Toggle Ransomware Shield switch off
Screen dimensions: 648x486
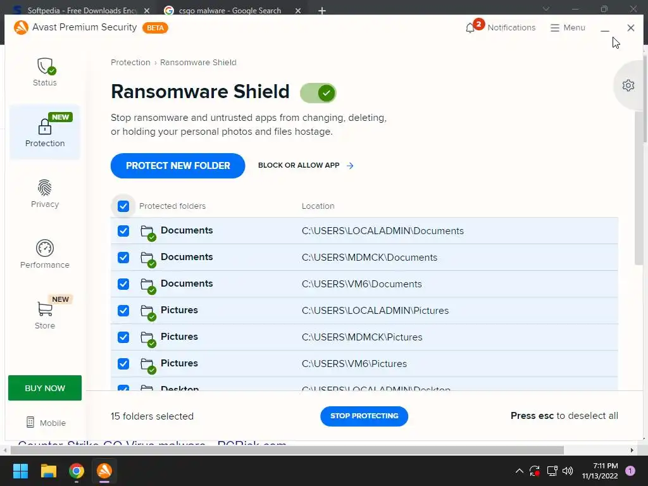[318, 93]
